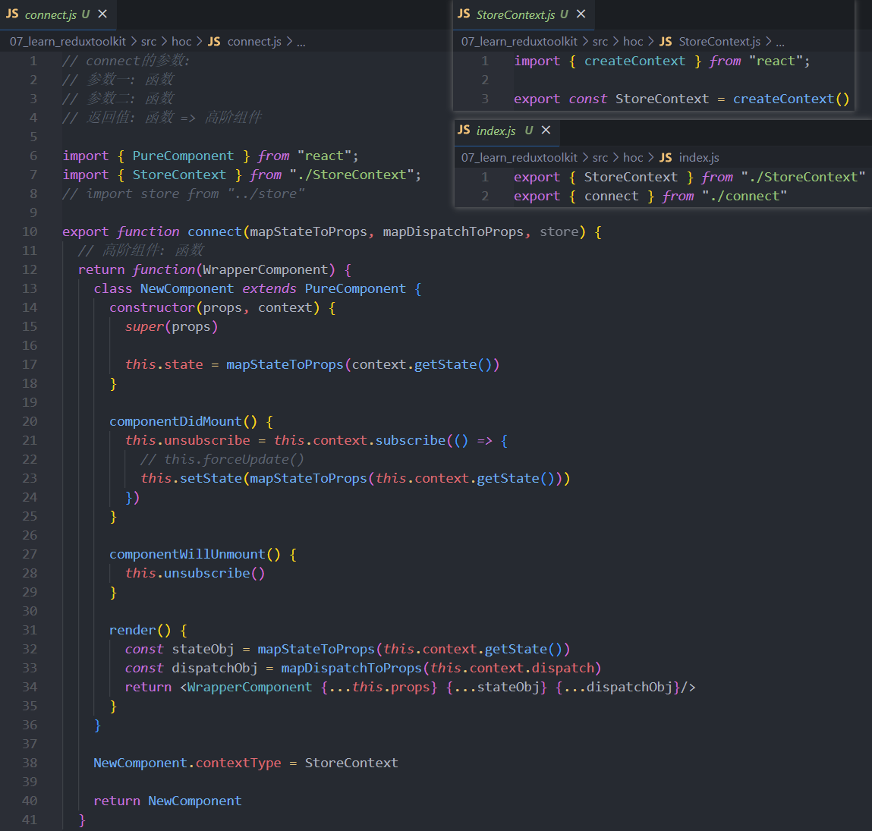Open src breadcrumb in StoreContext.js editor
Screen dimensions: 872x831
click(x=600, y=42)
